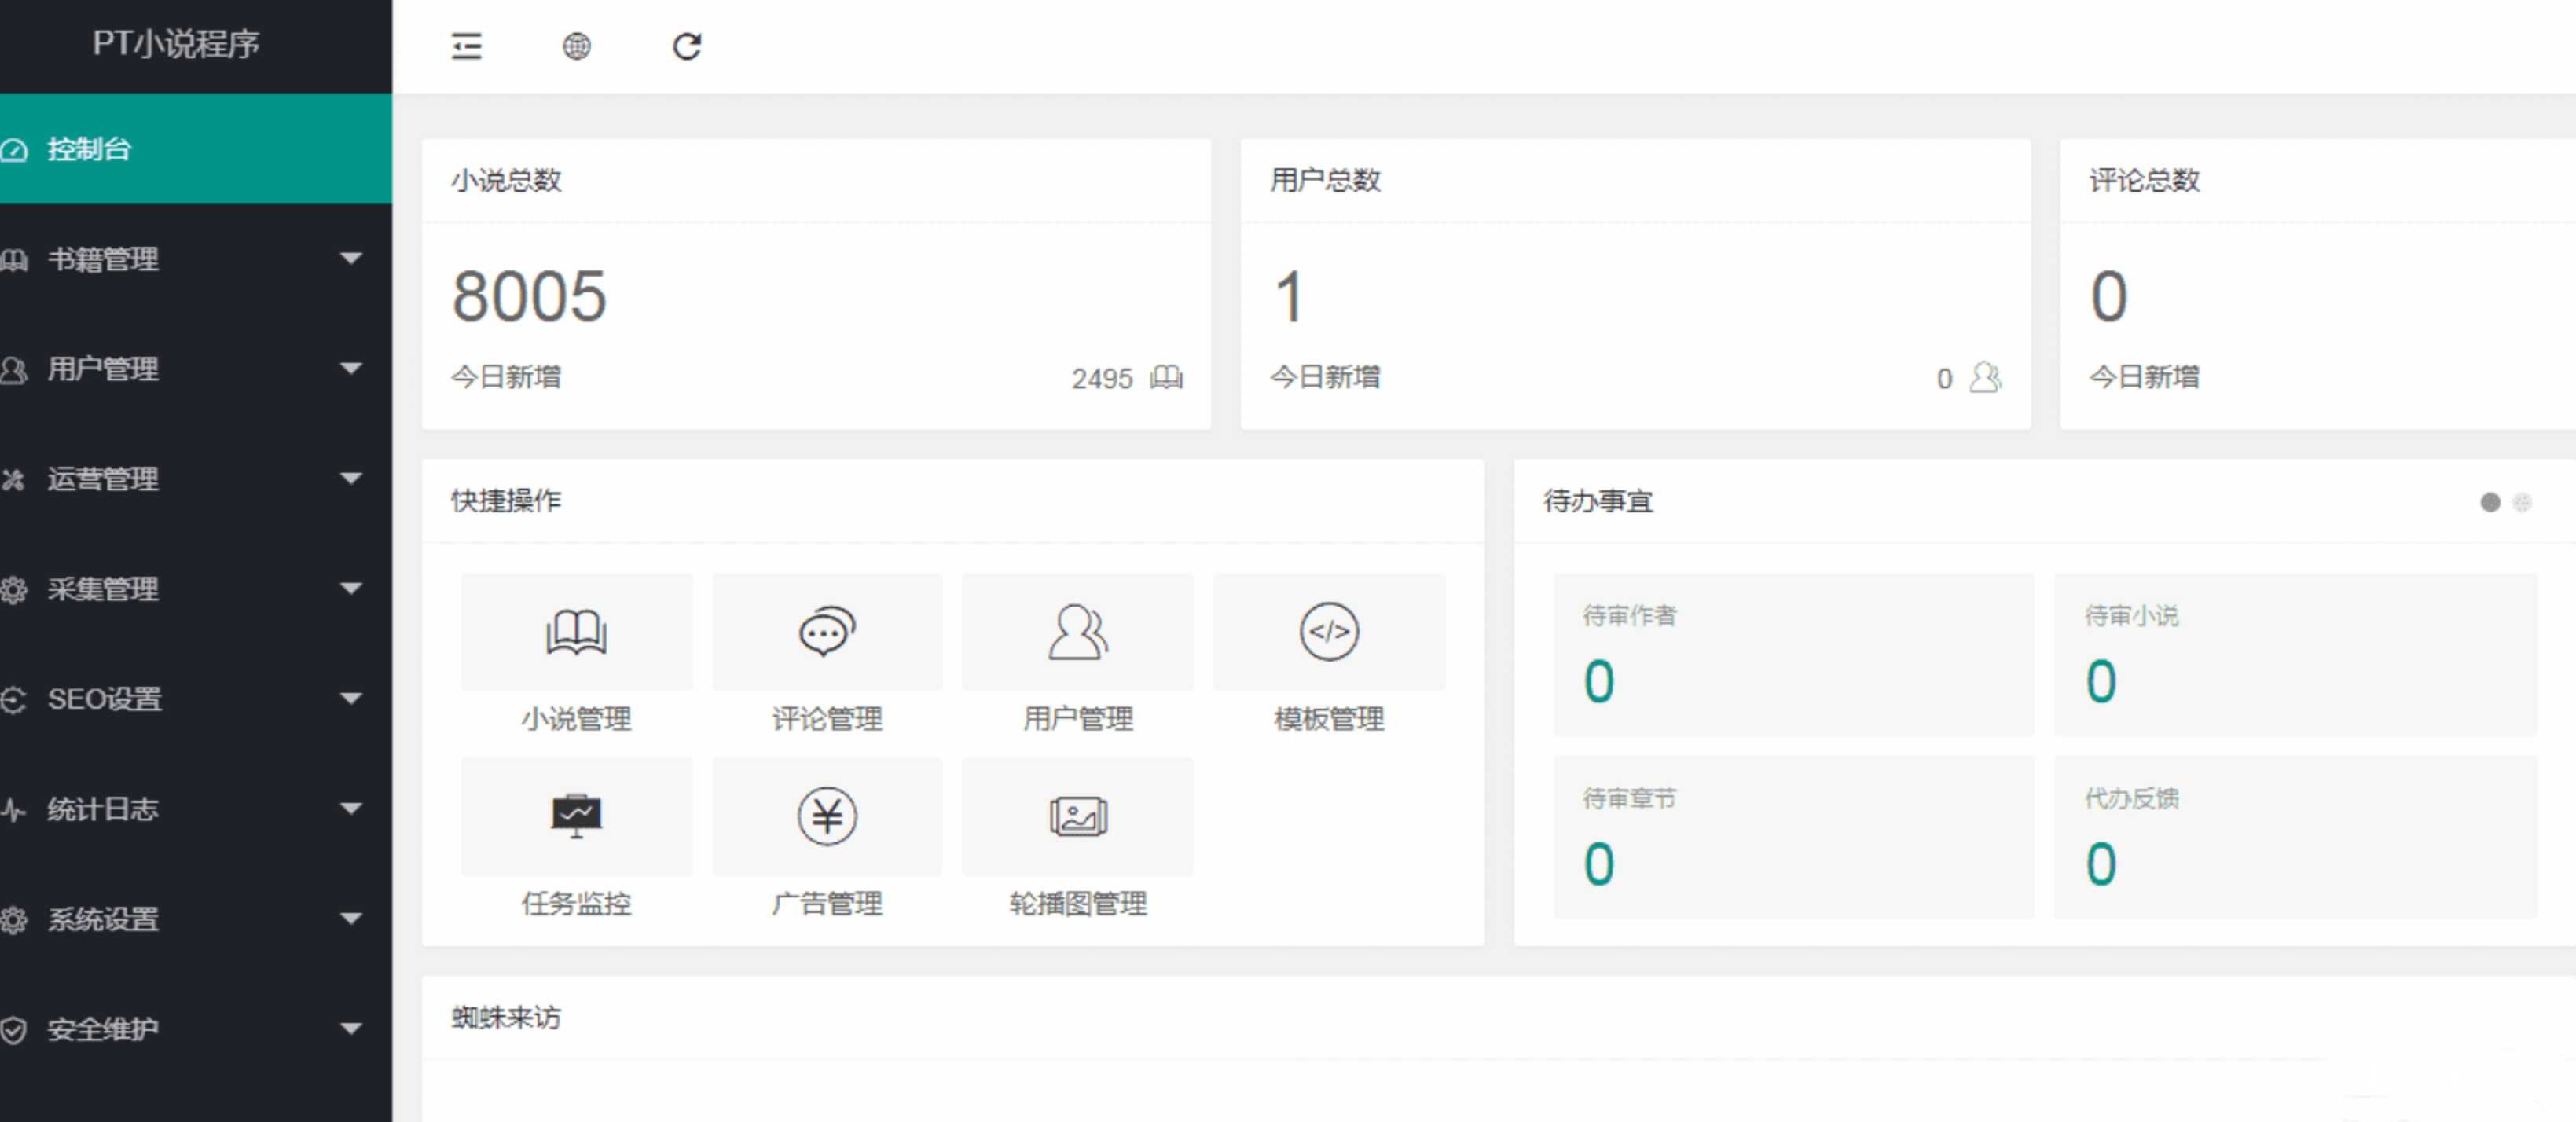Click the 8005 novel total number
2576x1122 pixels.
(529, 297)
